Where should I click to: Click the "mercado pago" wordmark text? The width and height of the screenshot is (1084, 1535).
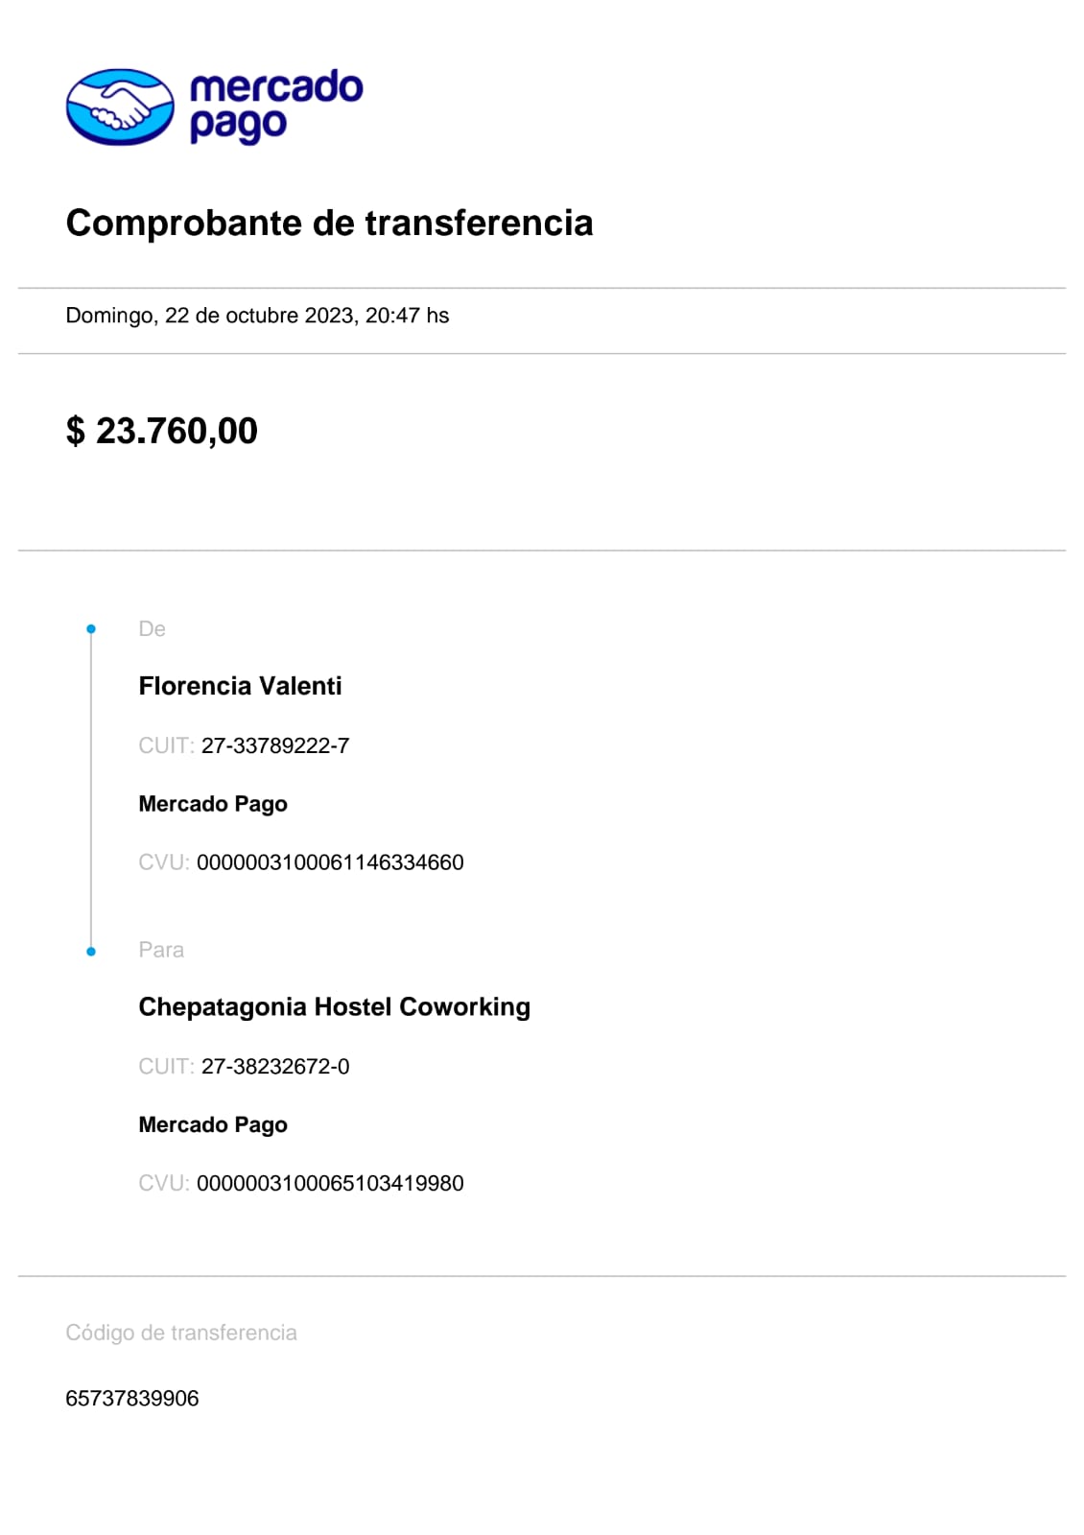point(275,106)
